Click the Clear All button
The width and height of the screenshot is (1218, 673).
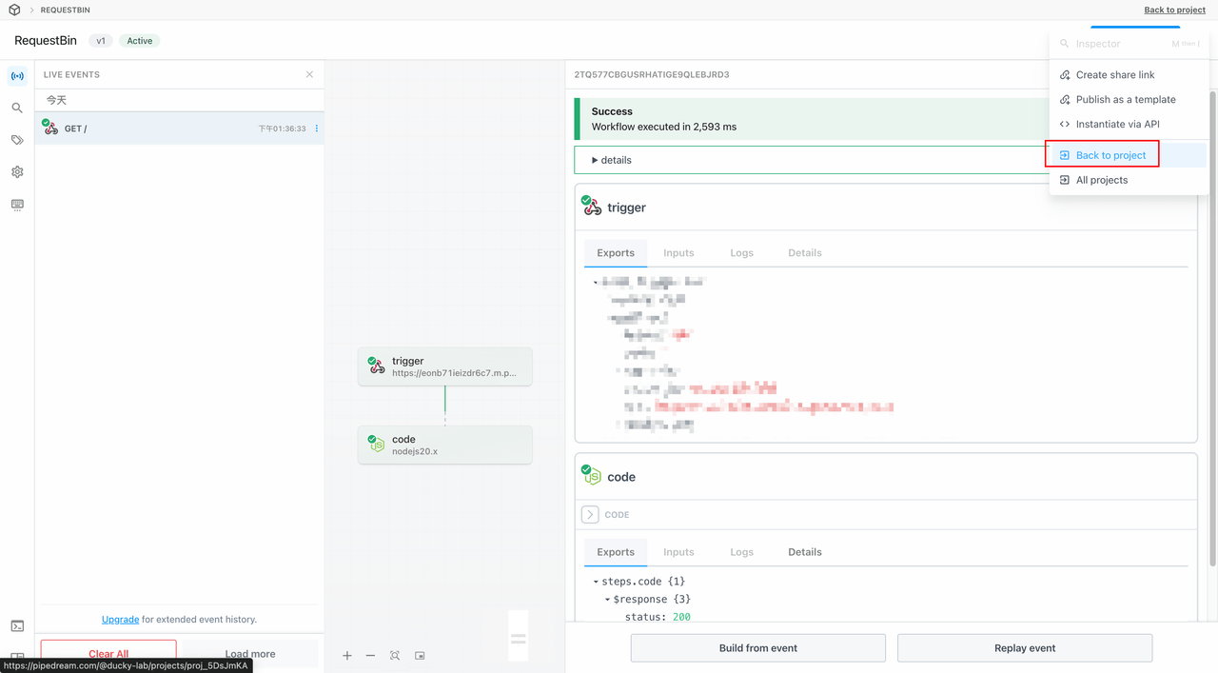pos(108,654)
